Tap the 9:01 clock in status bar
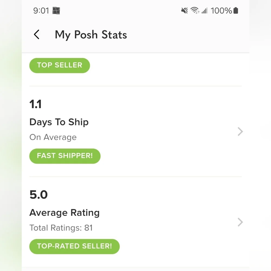 [x=41, y=11]
